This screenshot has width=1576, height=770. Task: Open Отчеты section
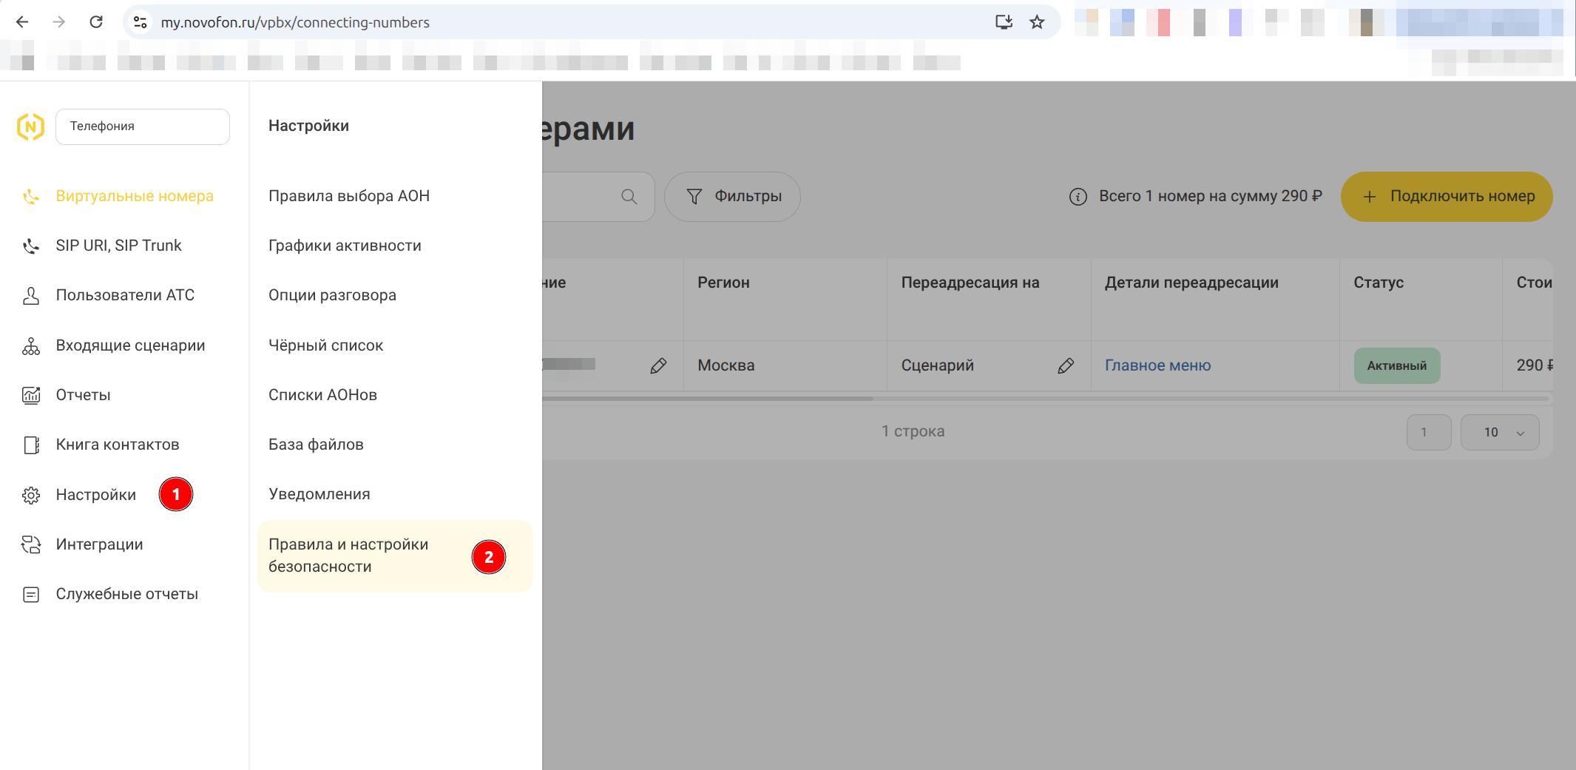(83, 395)
